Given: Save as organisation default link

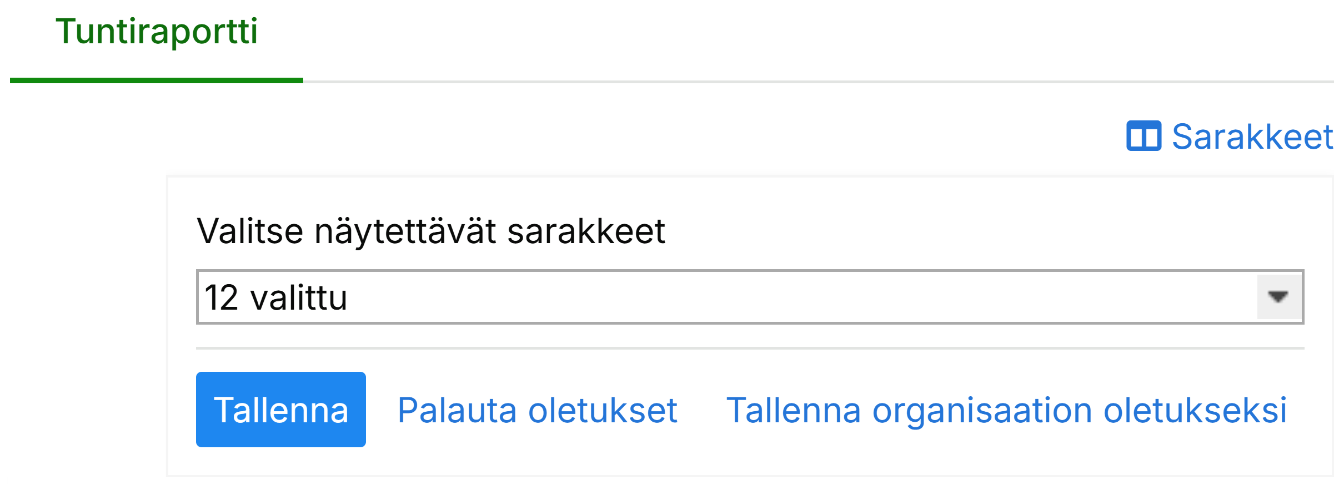Looking at the screenshot, I should [1006, 411].
